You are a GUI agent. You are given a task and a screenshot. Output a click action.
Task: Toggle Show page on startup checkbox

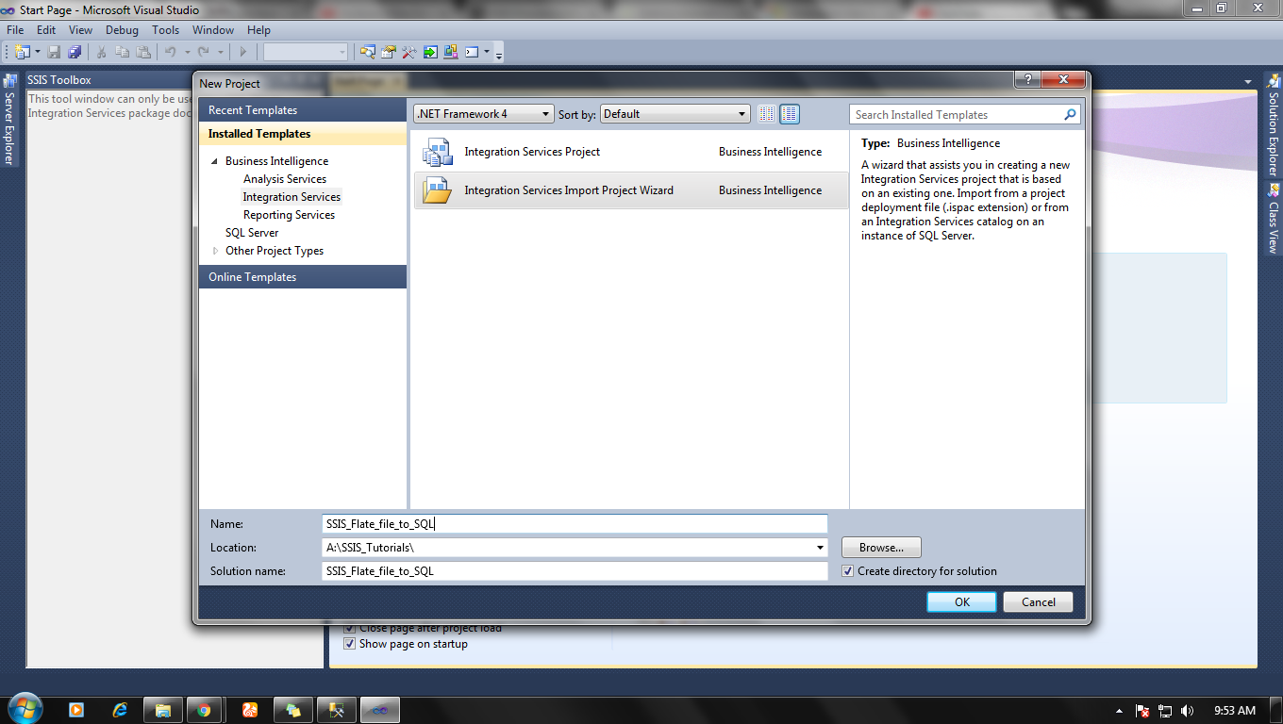coord(350,644)
